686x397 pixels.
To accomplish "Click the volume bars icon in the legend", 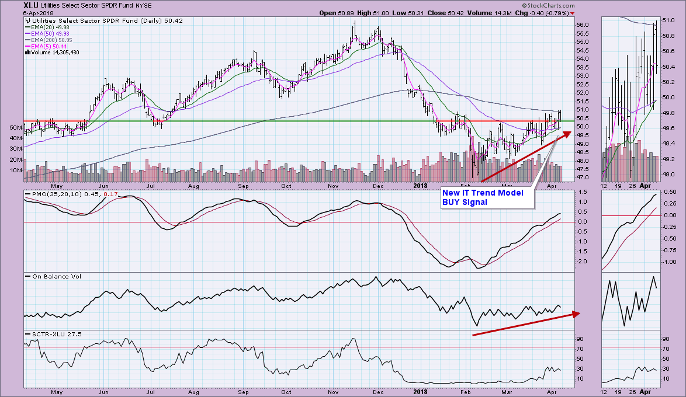I will coord(28,53).
